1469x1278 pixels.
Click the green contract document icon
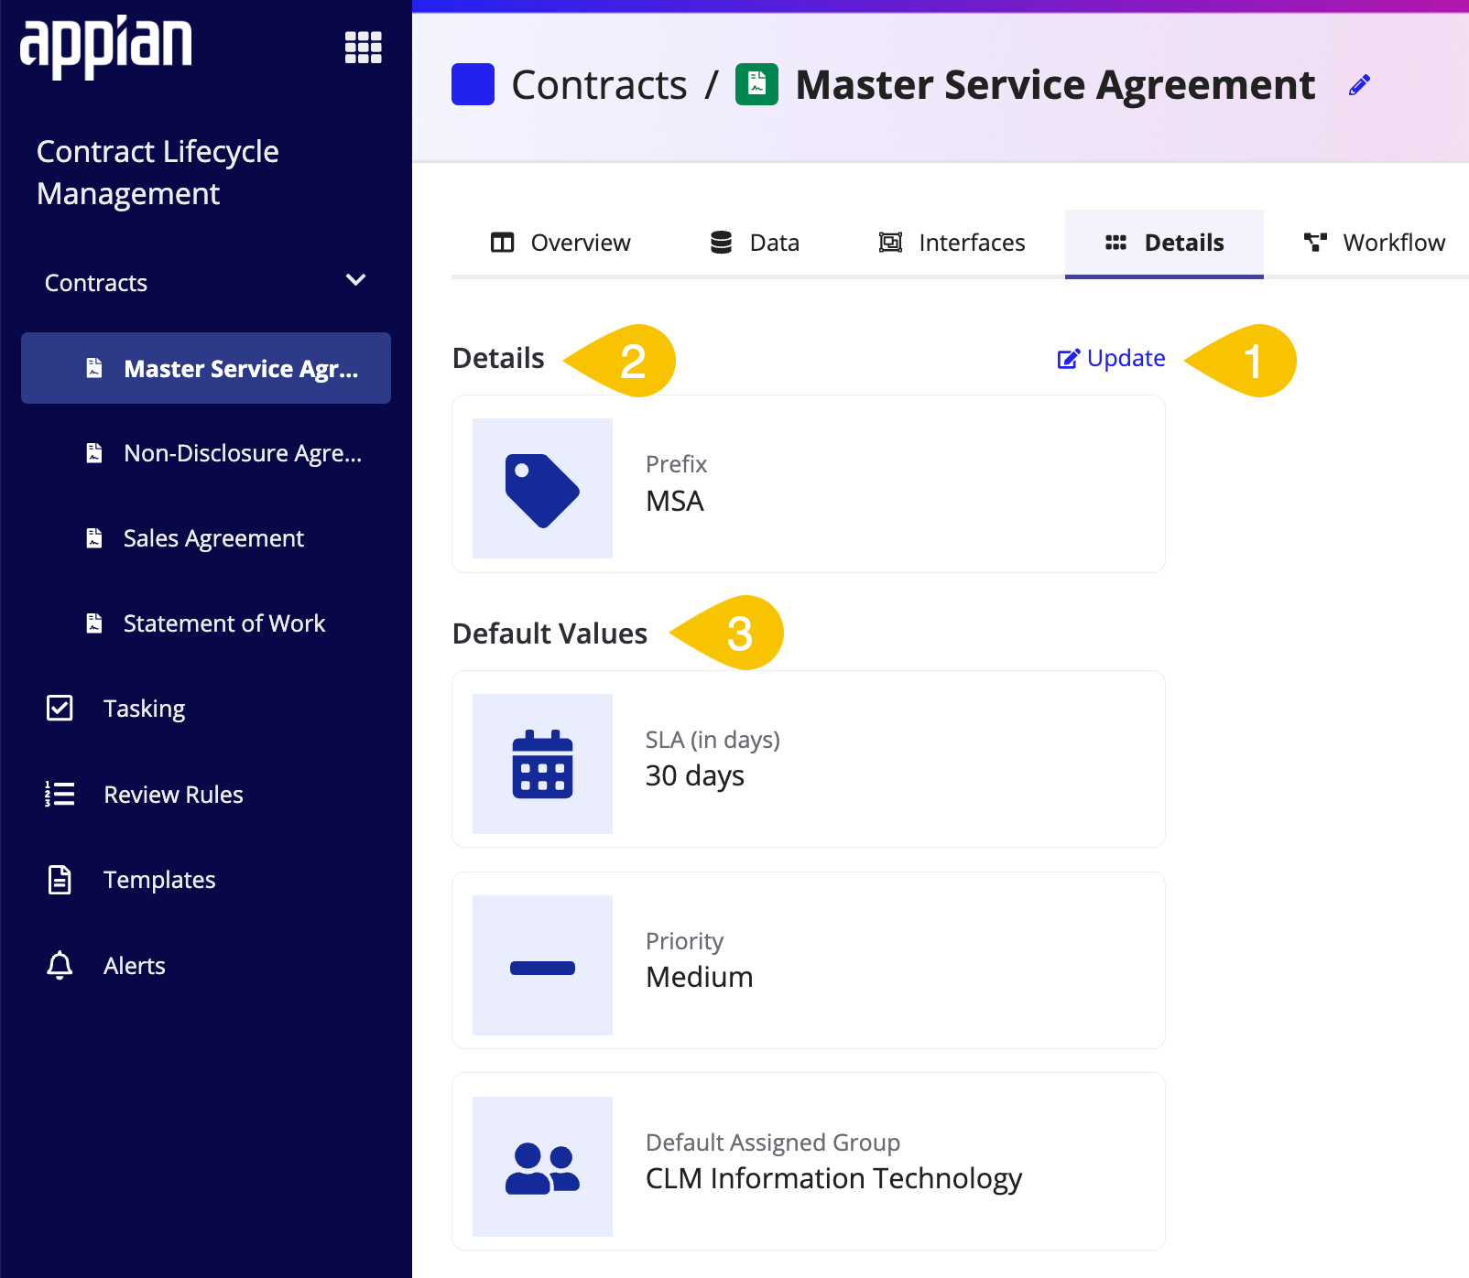coord(756,84)
